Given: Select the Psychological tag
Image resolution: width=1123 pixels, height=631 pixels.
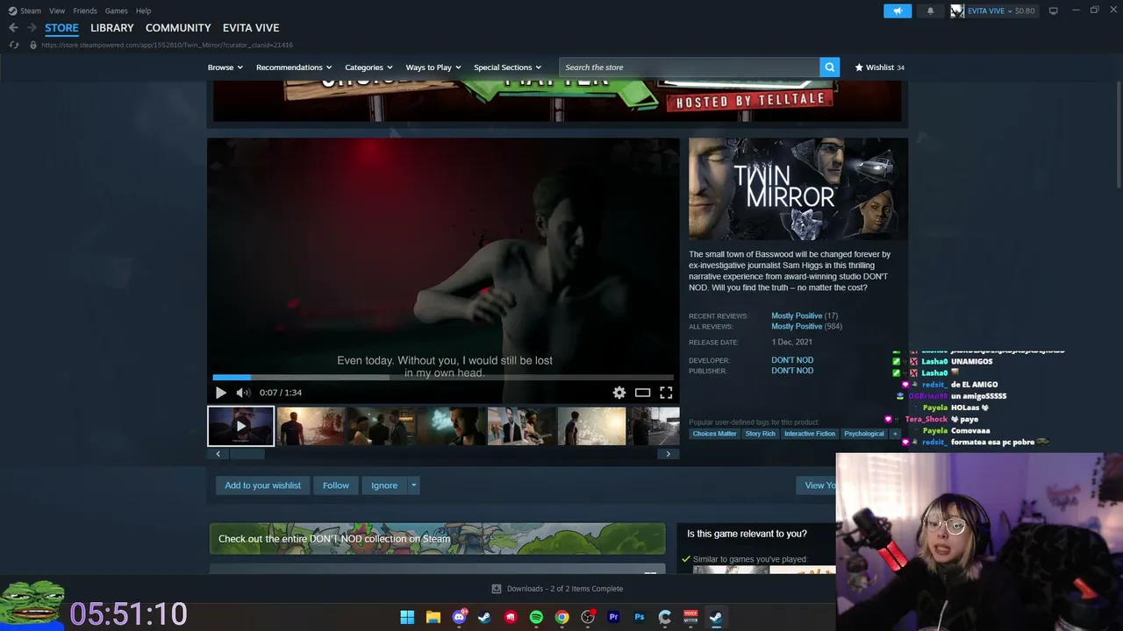Looking at the screenshot, I should click(x=864, y=434).
